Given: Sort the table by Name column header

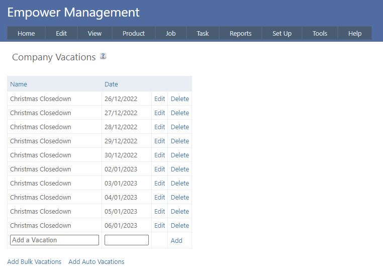Looking at the screenshot, I should (19, 84).
